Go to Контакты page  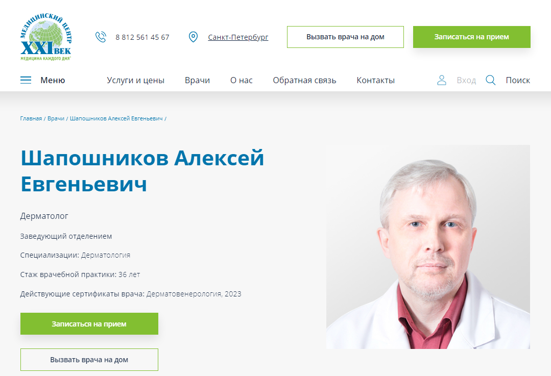pos(376,81)
